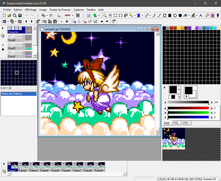This screenshot has width=221, height=181.
Task: Select the hollow rectangle tool
Action: coord(165,15)
